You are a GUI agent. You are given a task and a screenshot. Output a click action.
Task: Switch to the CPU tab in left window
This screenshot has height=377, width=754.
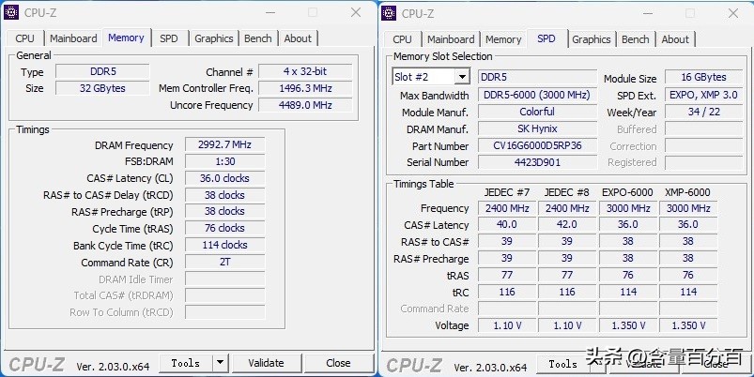tap(24, 38)
